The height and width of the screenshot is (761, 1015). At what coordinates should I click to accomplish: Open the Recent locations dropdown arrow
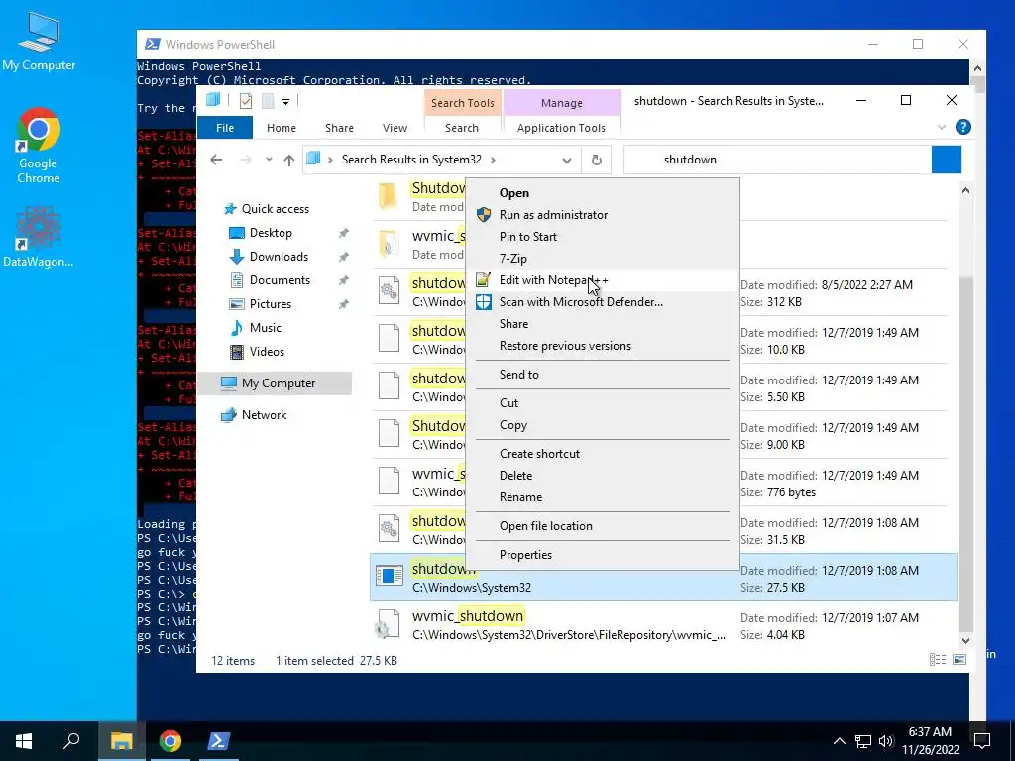click(x=269, y=160)
